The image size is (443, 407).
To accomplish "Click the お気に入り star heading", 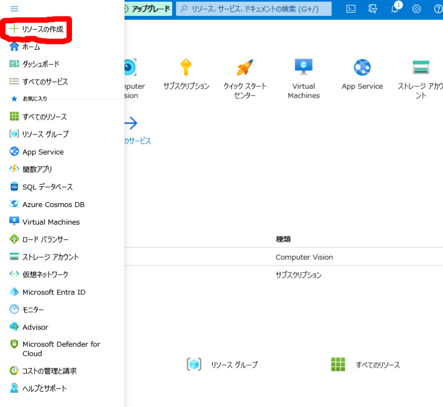I will (x=29, y=99).
